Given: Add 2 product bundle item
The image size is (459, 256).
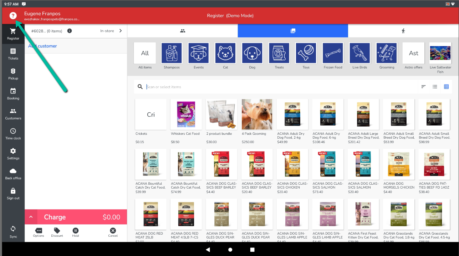Looking at the screenshot, I should tap(221, 122).
